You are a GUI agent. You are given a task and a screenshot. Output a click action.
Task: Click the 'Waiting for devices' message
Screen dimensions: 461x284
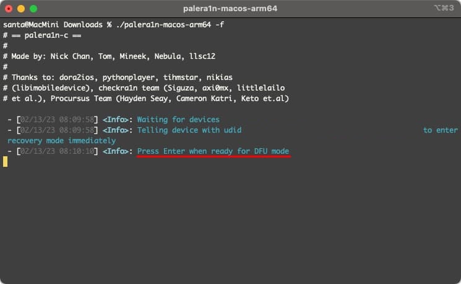click(178, 120)
